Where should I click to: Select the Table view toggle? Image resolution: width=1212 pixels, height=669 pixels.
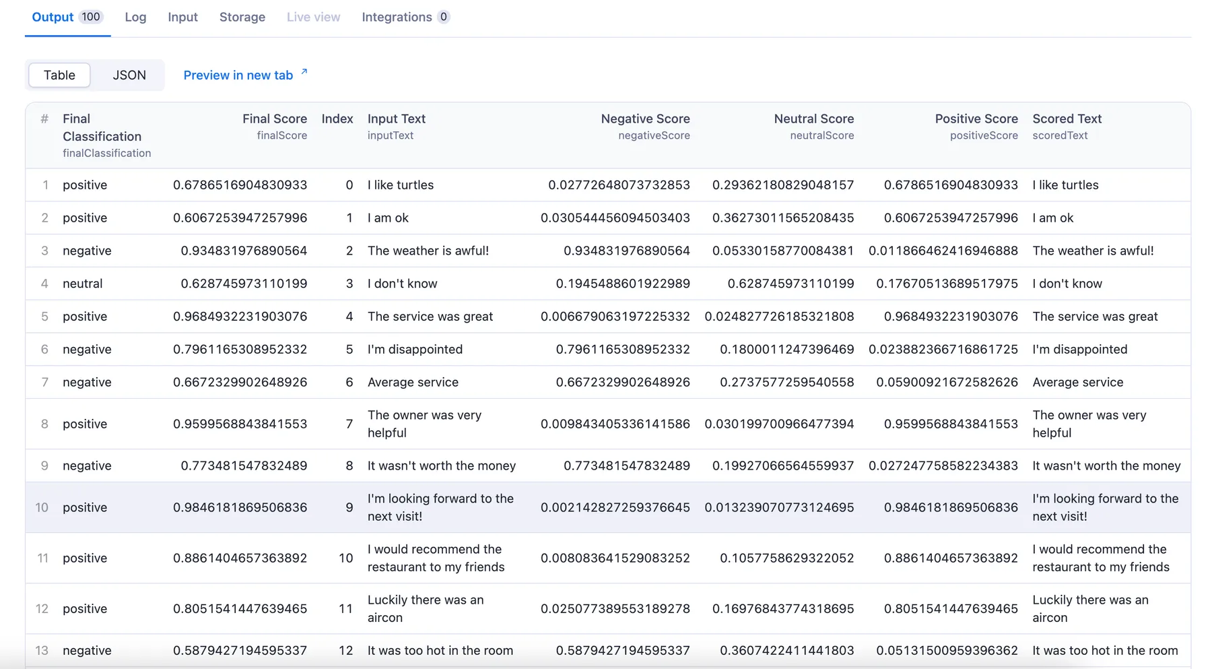click(59, 75)
